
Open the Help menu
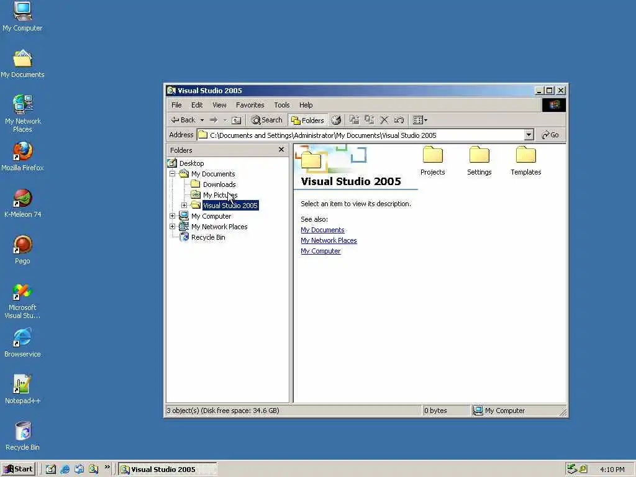(x=306, y=105)
